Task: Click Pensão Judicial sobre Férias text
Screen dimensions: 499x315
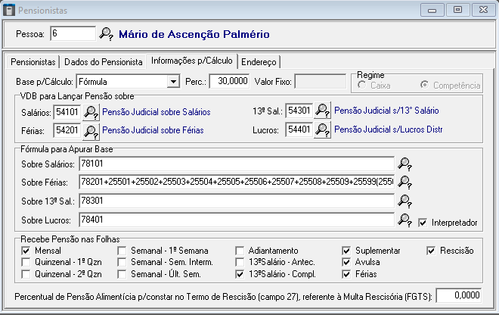Action: (153, 130)
